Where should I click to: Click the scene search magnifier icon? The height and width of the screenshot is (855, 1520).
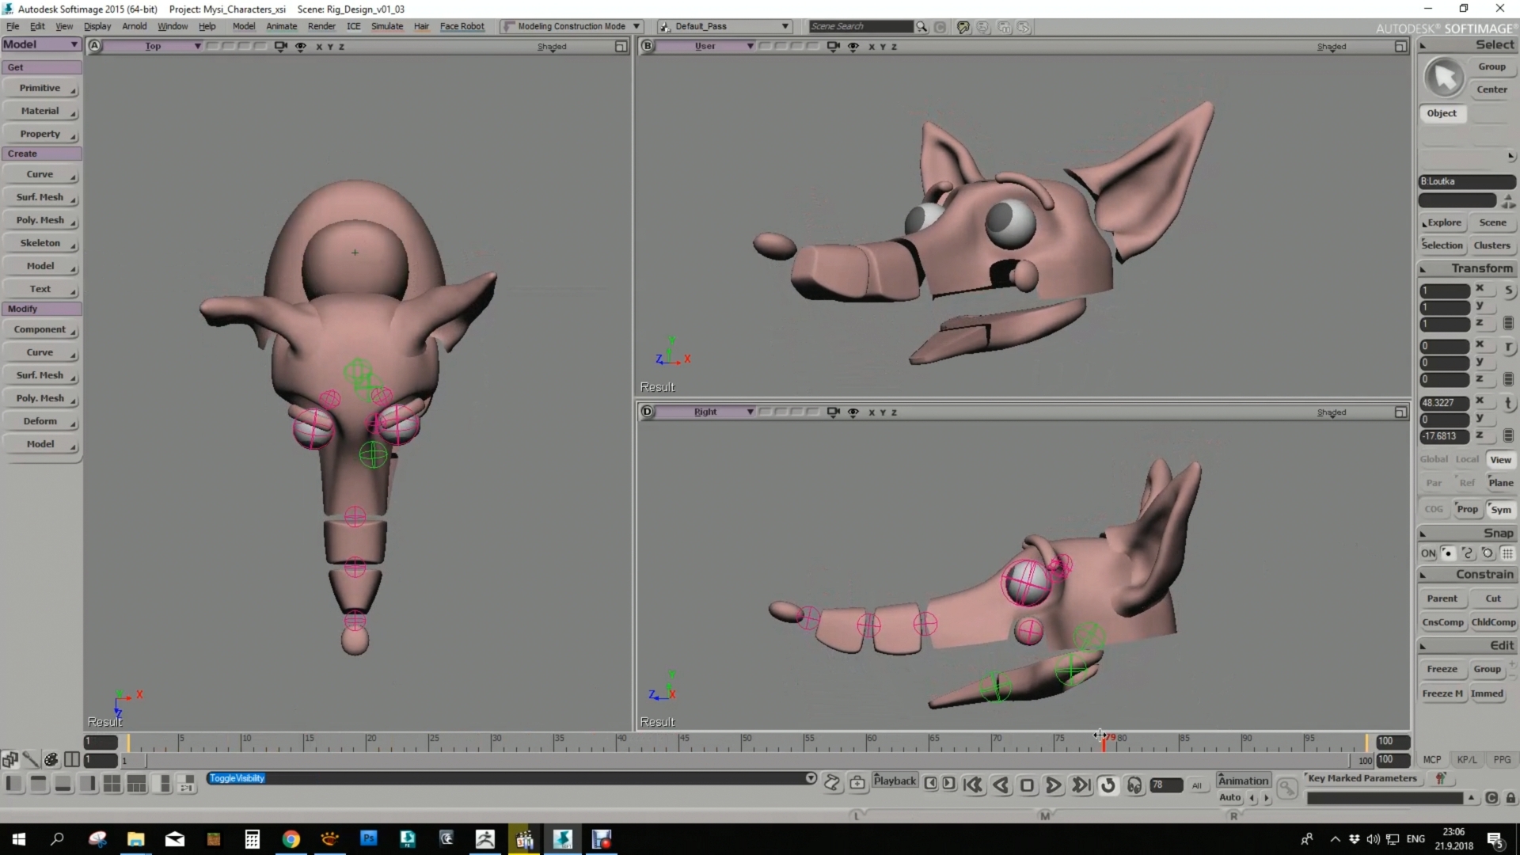(921, 27)
